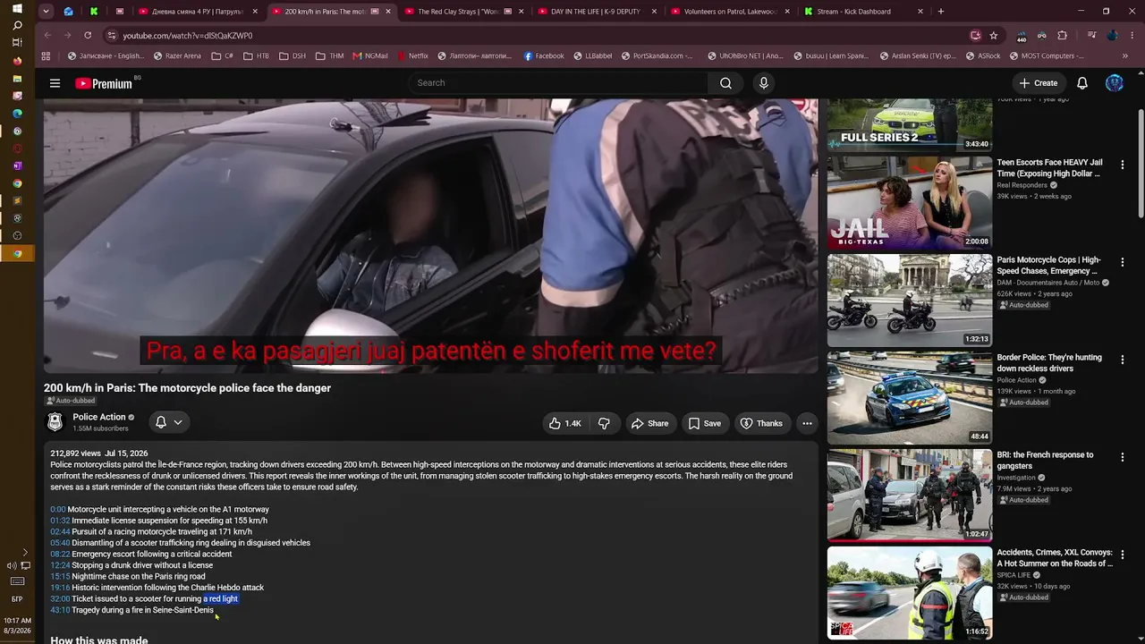Click the YouTube search magnifier button
The width and height of the screenshot is (1145, 644).
725,83
